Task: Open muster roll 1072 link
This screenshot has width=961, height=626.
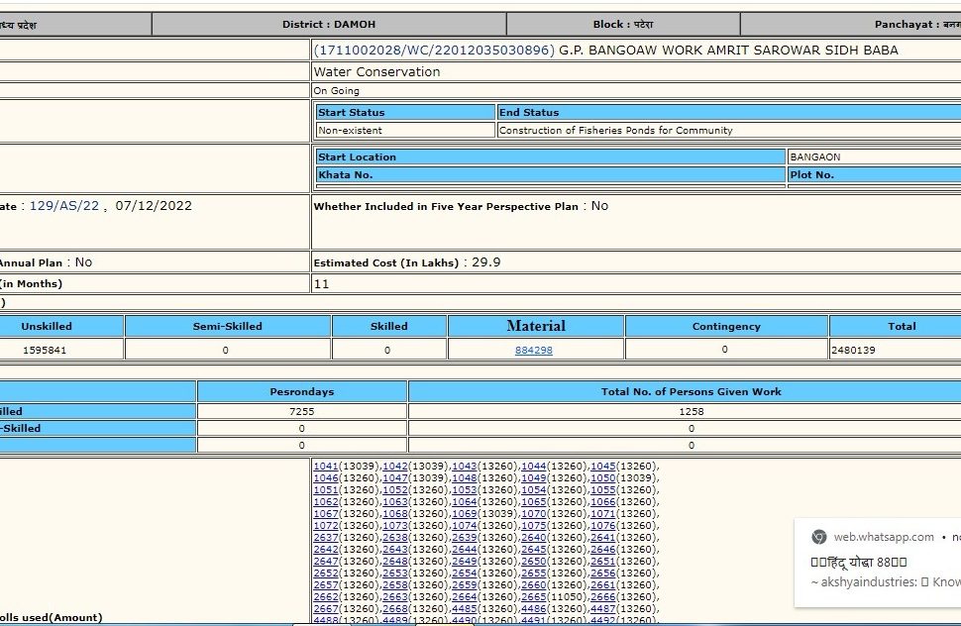Action: tap(325, 526)
